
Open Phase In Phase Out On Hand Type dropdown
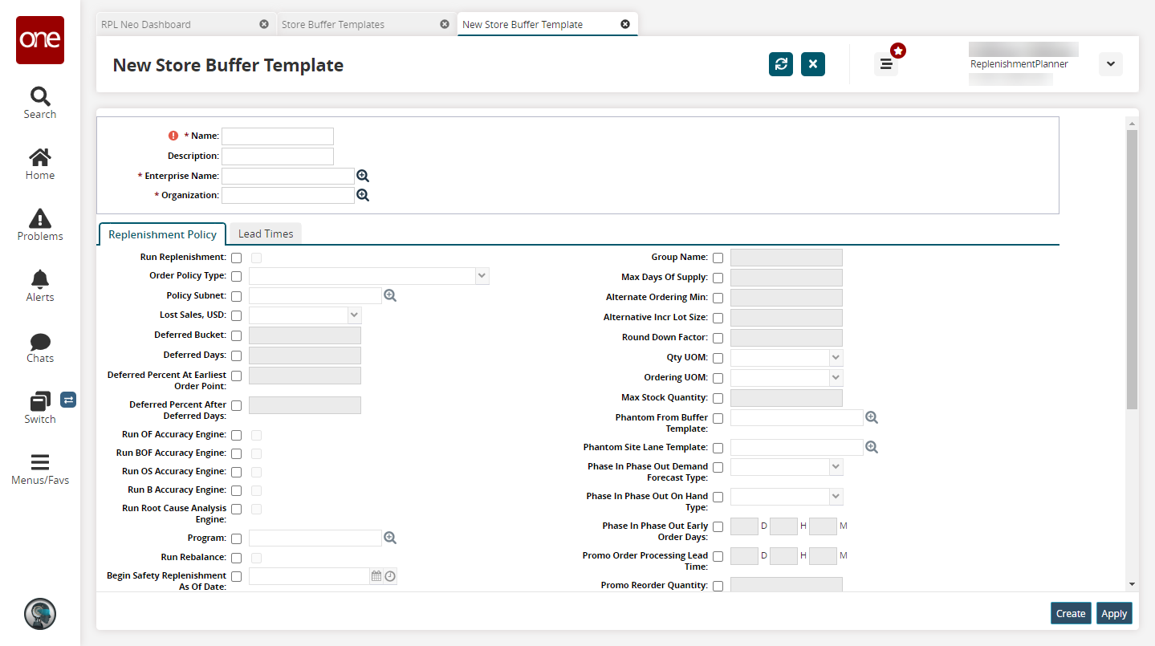pos(836,496)
